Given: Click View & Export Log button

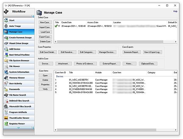Looking at the screenshot, I should 152,52.
